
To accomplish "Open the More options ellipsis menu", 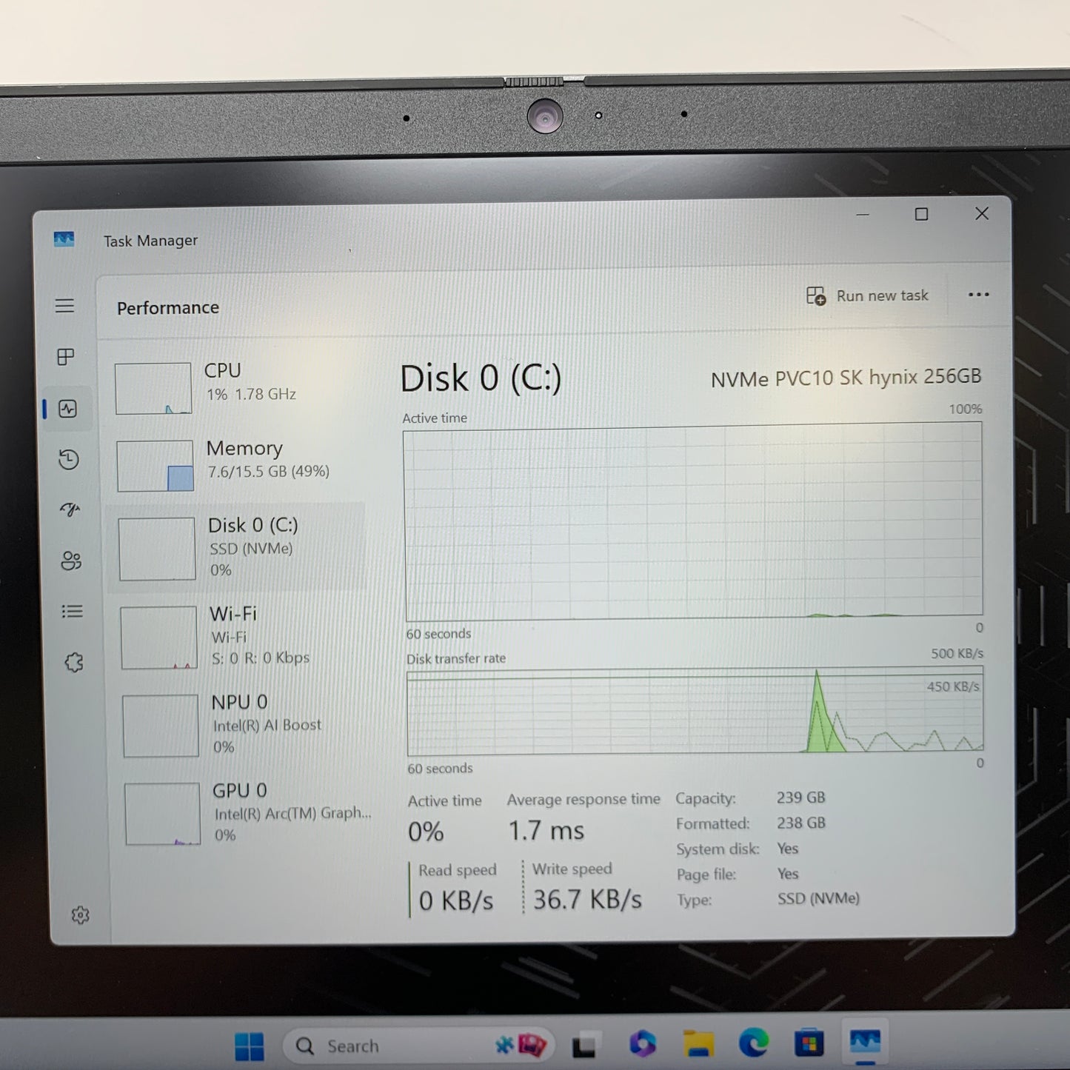I will coord(979,295).
